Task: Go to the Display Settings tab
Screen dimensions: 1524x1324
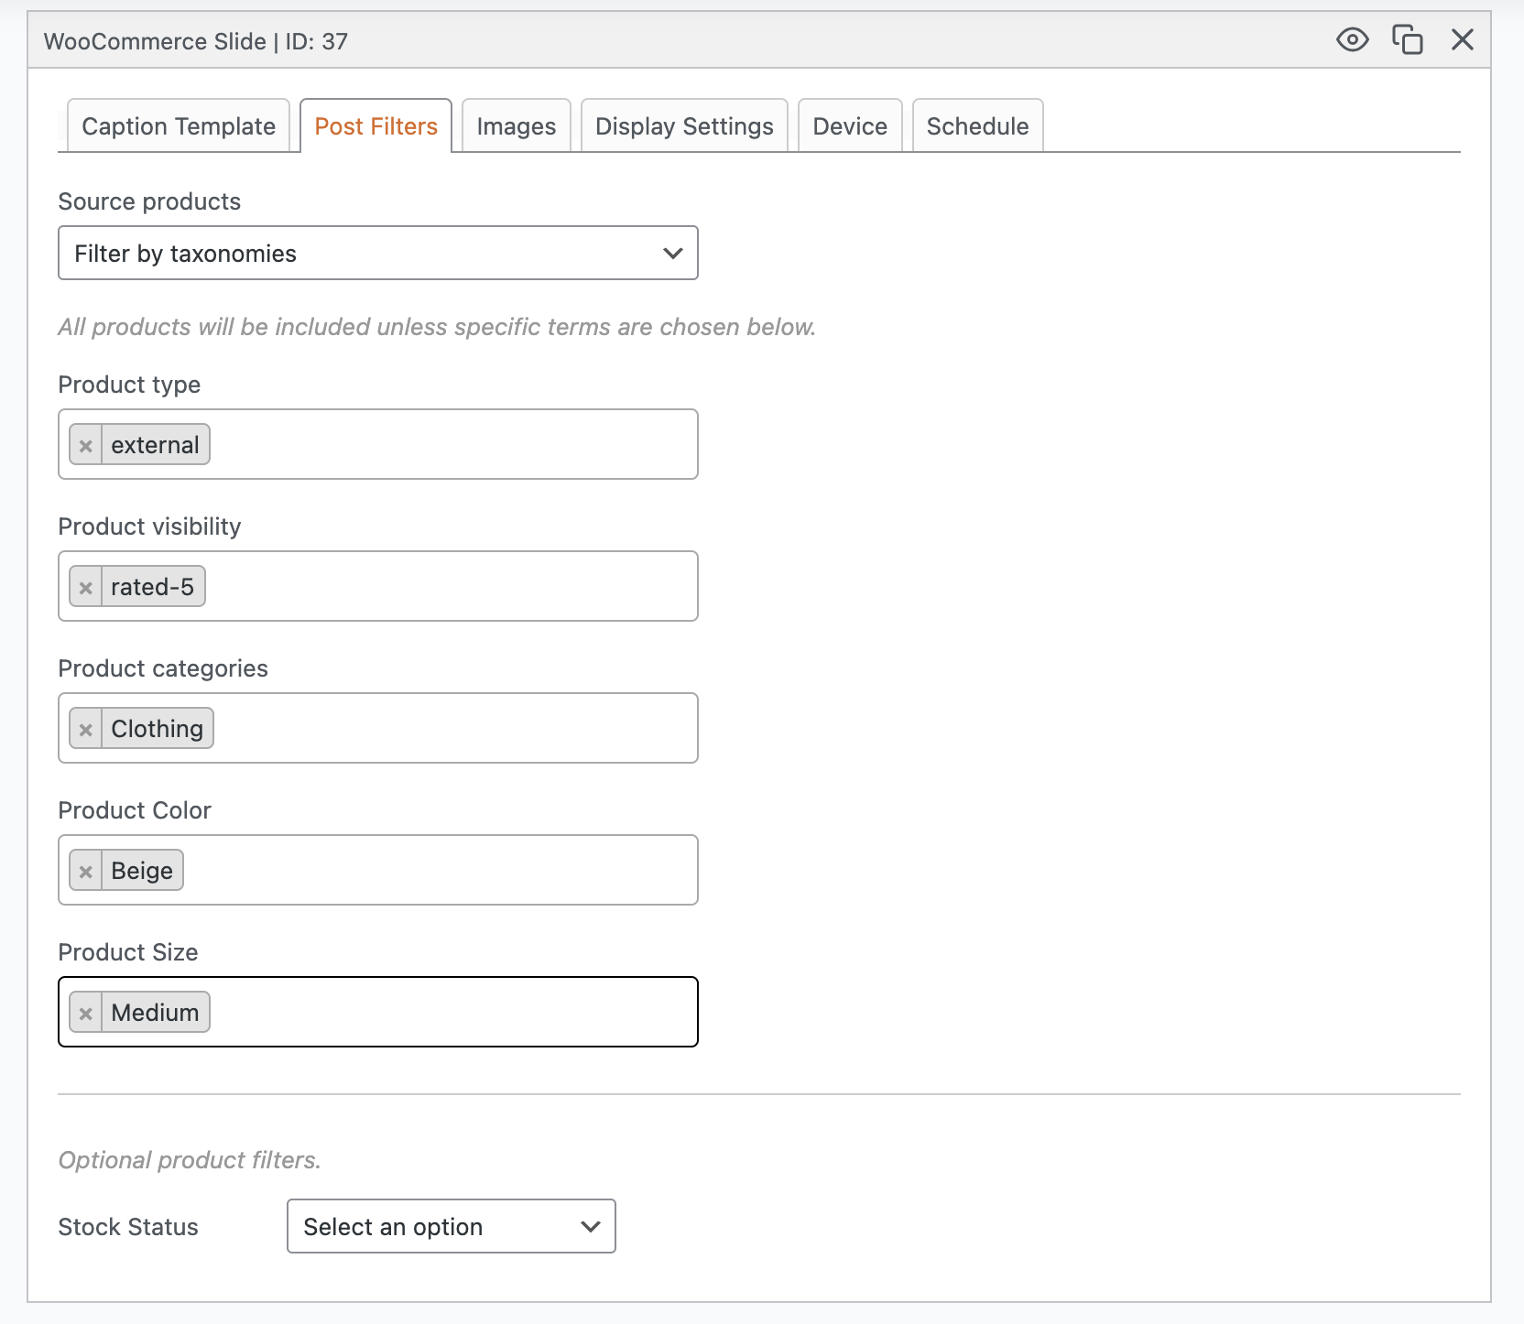Action: 684,126
